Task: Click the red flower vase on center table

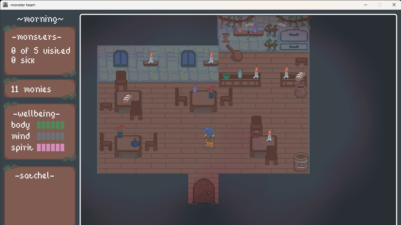Action: [x=211, y=92]
